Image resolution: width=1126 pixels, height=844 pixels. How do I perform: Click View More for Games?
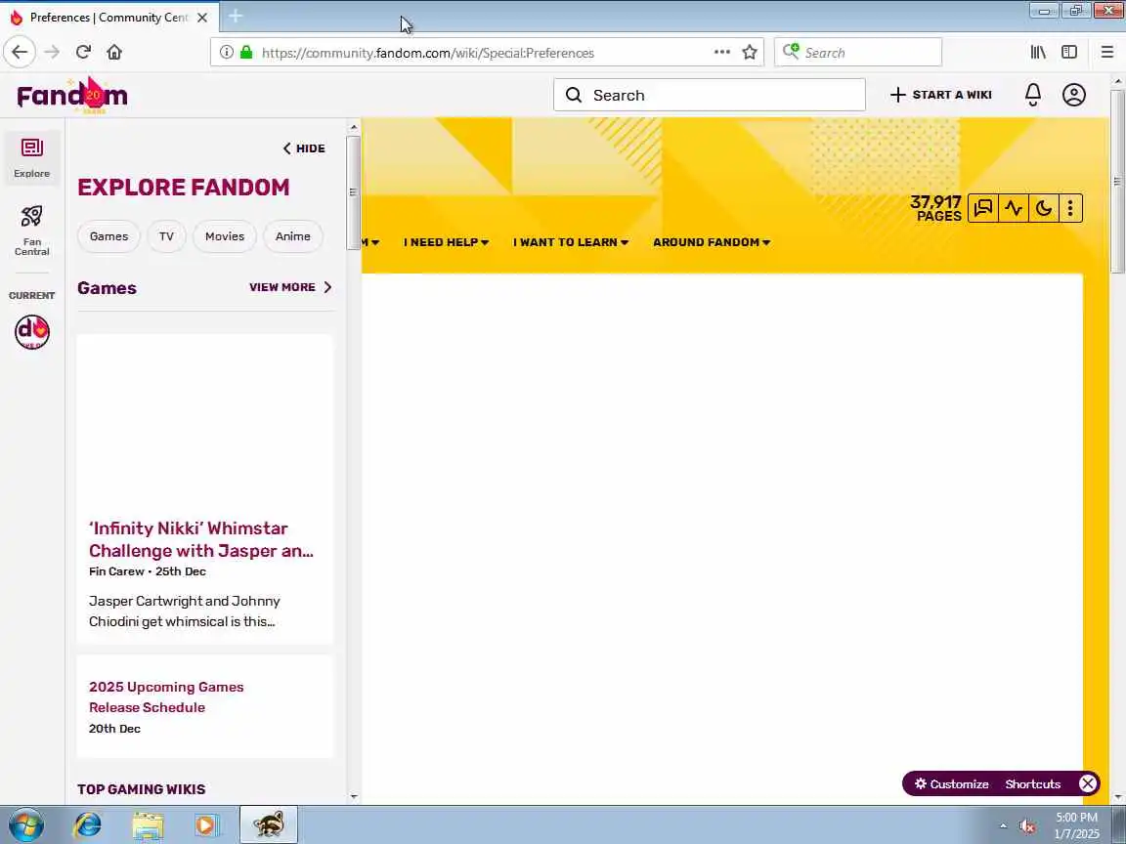(291, 287)
